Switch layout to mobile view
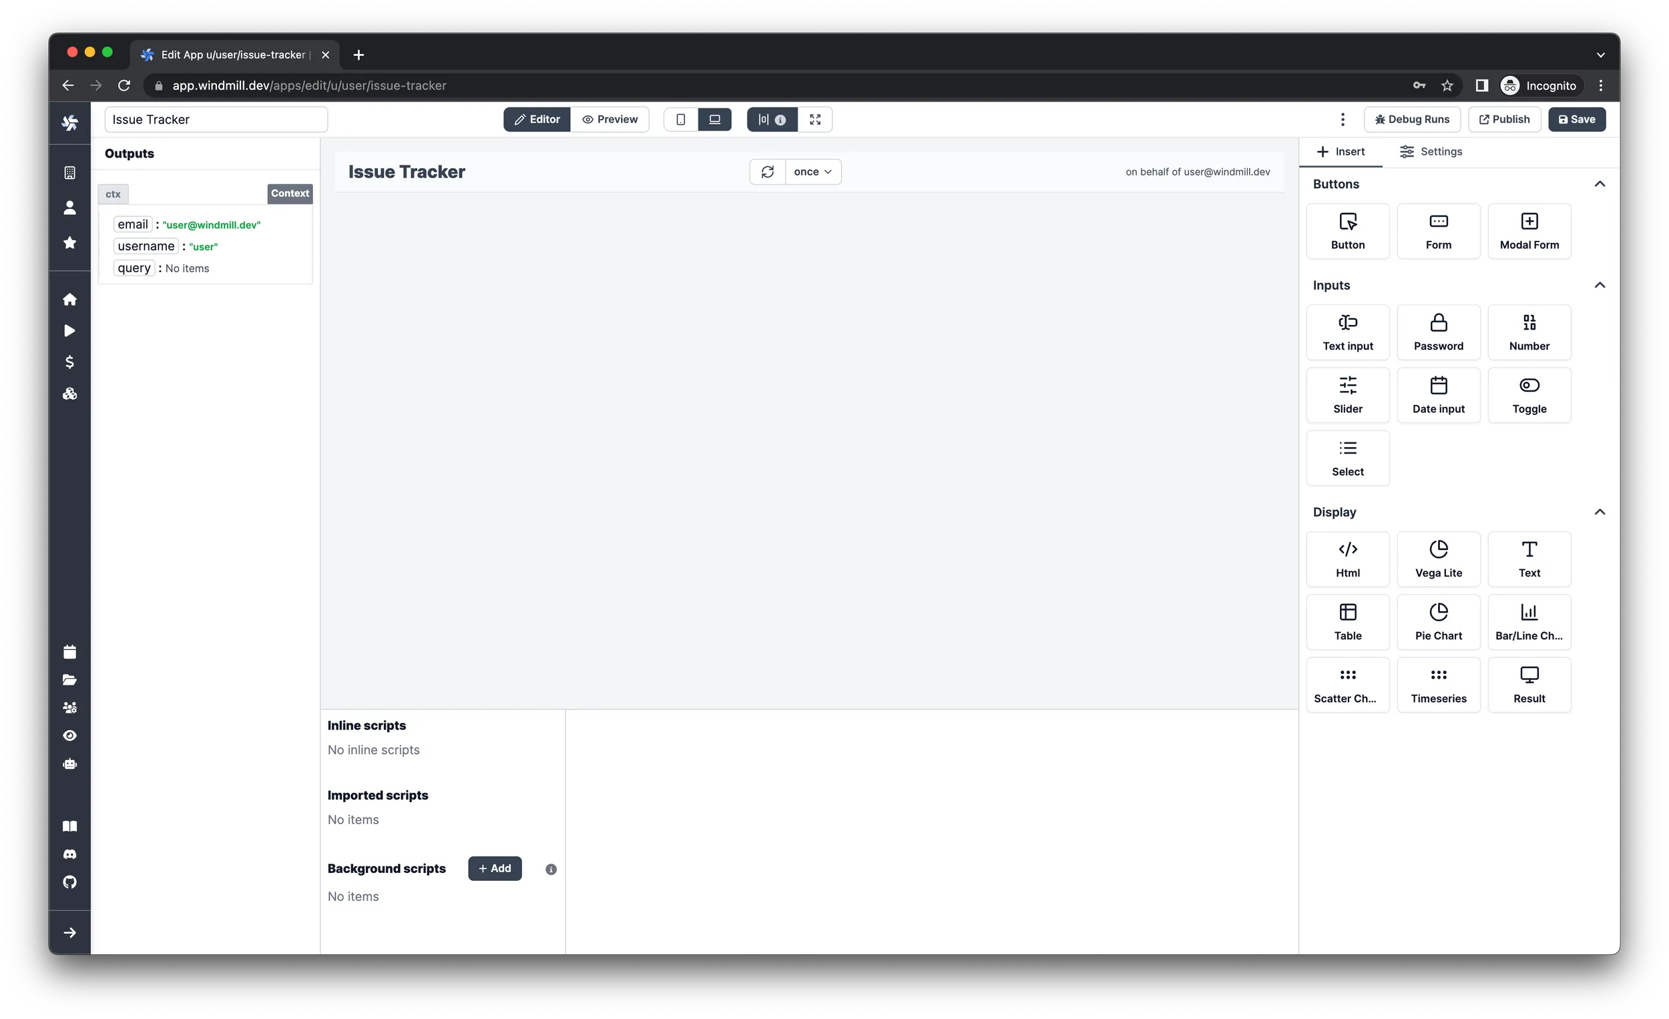 [681, 119]
